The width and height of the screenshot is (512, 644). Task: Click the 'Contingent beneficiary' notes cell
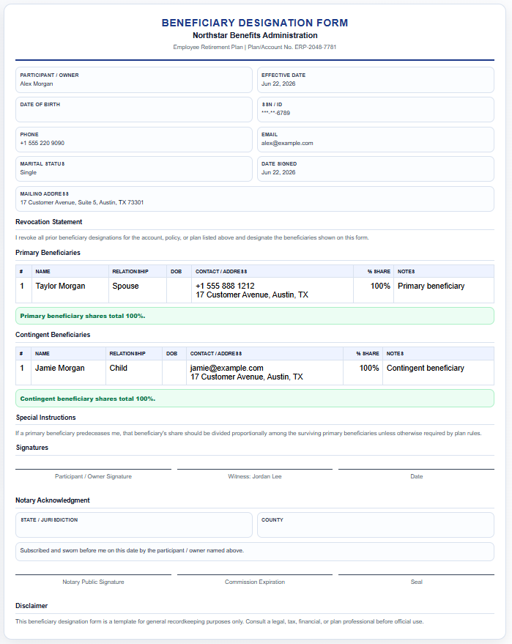click(438, 372)
